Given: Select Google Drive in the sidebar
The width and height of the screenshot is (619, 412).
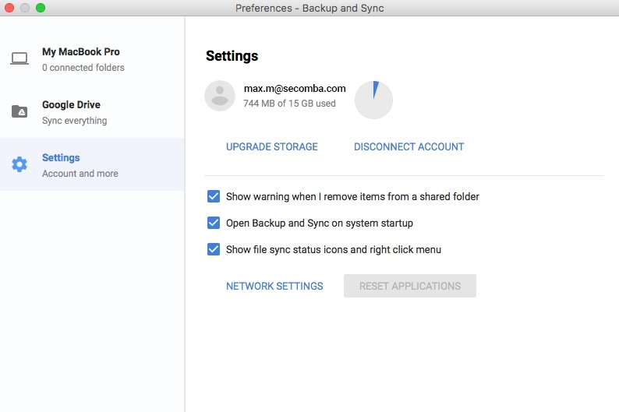Looking at the screenshot, I should tap(92, 112).
